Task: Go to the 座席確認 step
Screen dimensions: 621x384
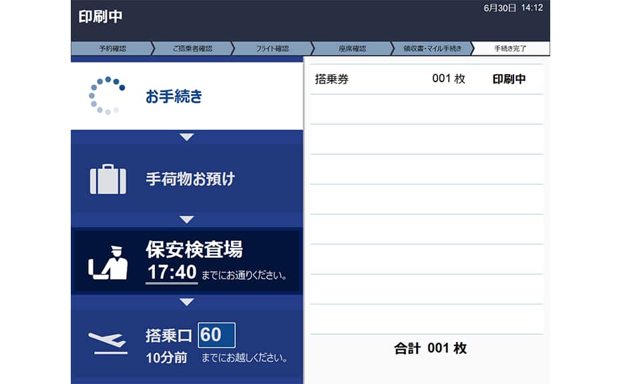Action: (351, 49)
